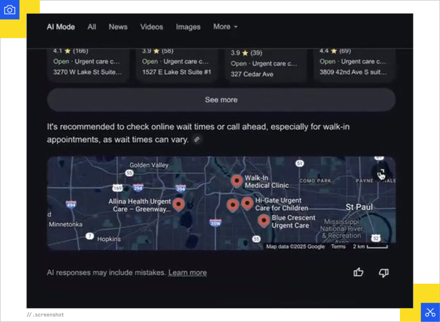The height and width of the screenshot is (322, 440).
Task: Open the 327 Cedar Ave clinic card
Action: pyautogui.click(x=266, y=64)
